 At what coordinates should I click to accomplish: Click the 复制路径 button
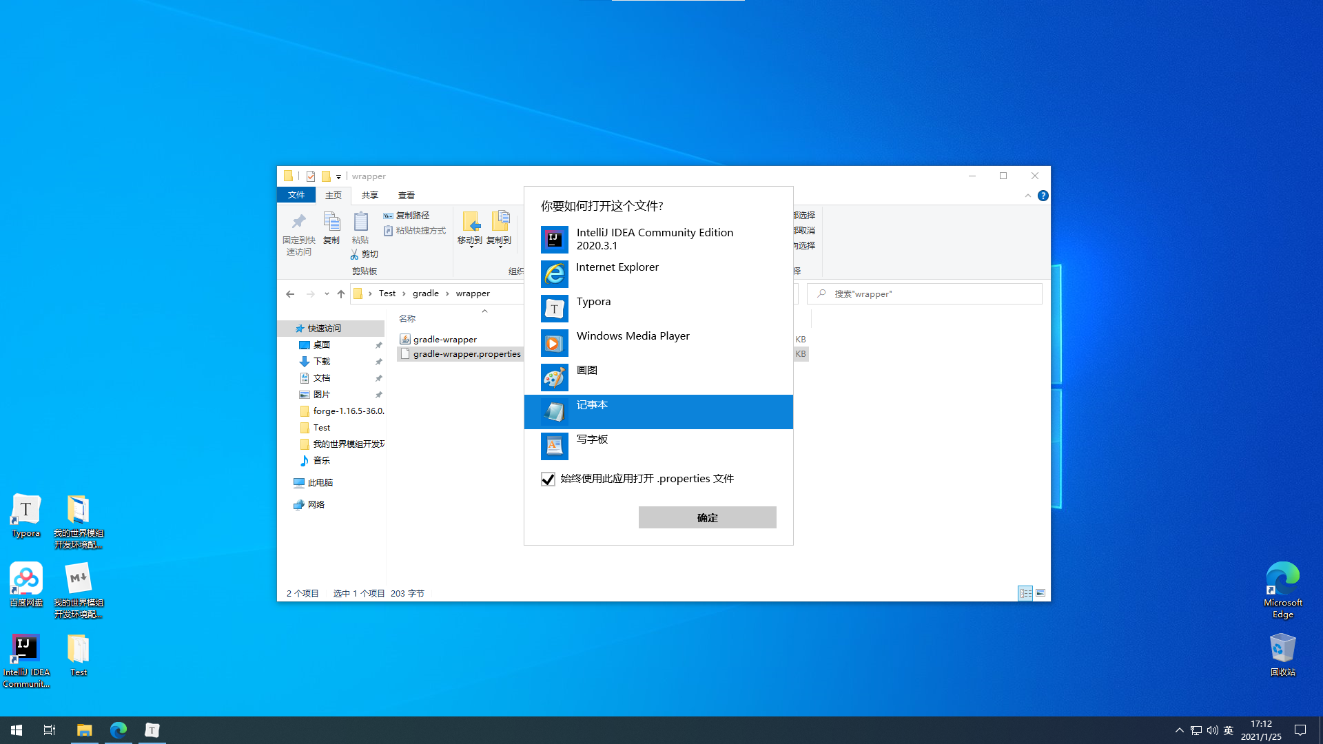(407, 216)
